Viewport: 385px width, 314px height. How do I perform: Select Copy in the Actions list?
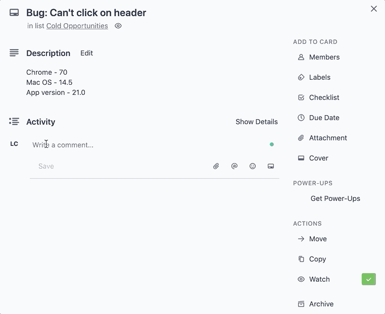coord(317,259)
